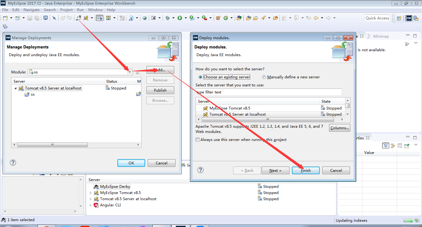Image resolution: width=422 pixels, height=227 pixels.
Task: Click the Run with toolbox External Tools icon
Action: pyautogui.click(x=205, y=18)
